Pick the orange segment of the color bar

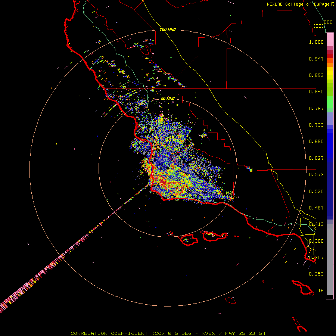point(330,65)
